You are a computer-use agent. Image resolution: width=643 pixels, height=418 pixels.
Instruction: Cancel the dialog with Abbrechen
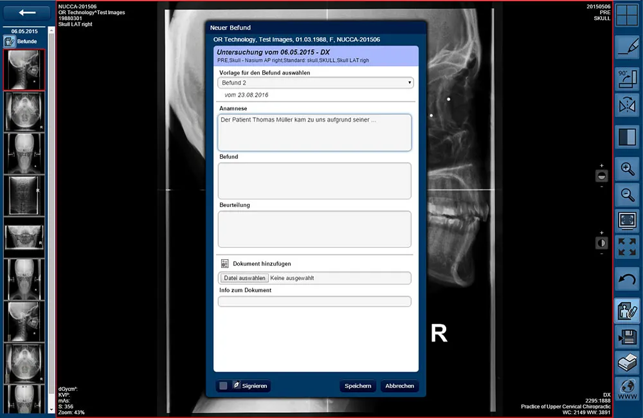399,386
